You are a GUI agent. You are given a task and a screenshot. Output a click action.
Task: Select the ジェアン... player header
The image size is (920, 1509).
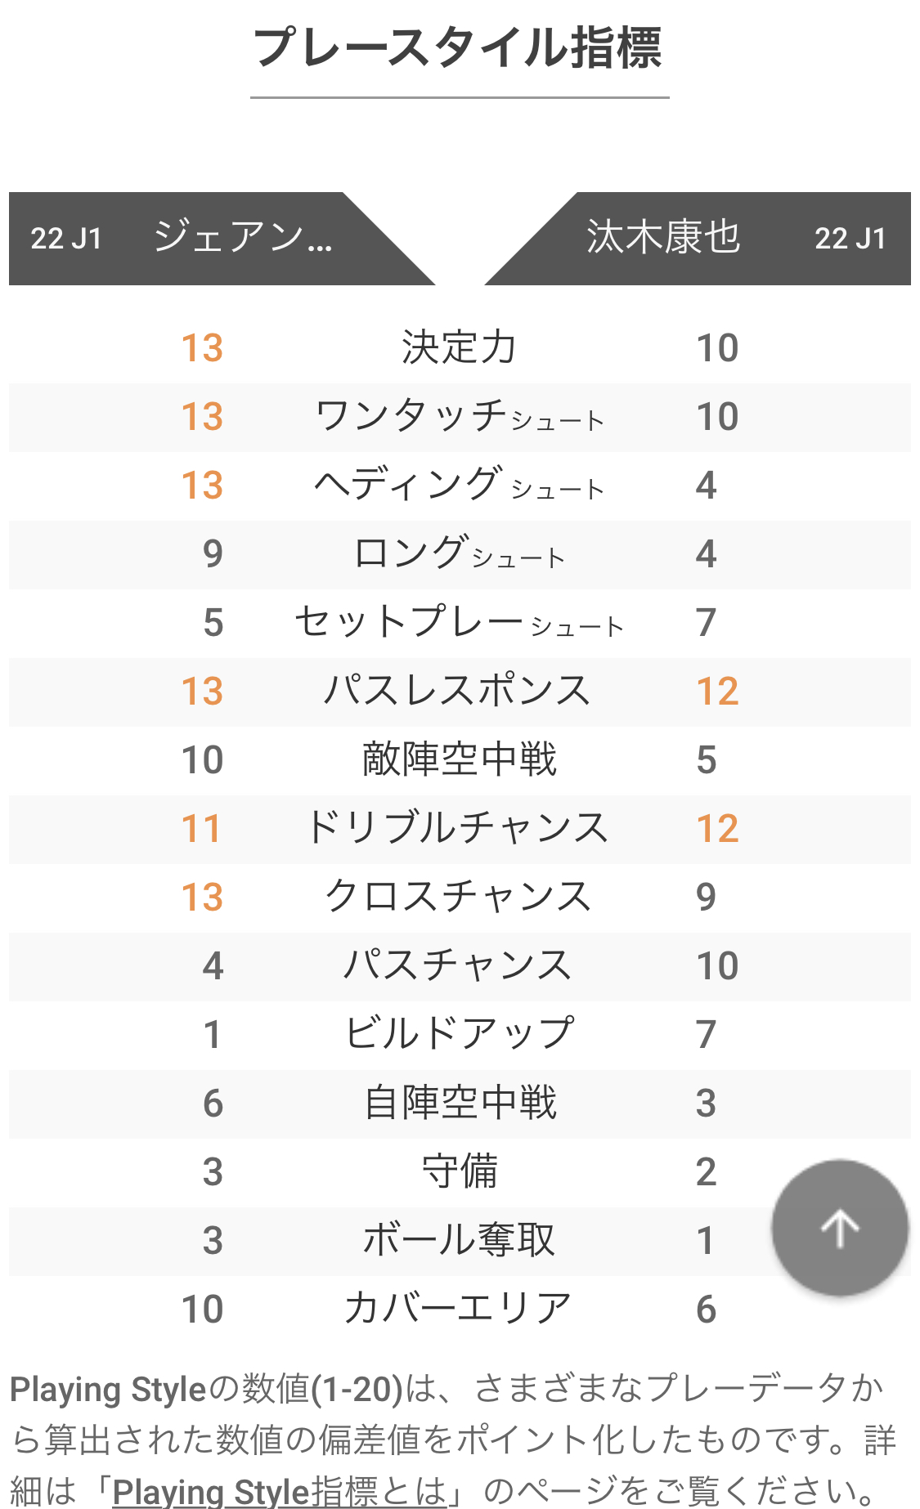(x=243, y=238)
